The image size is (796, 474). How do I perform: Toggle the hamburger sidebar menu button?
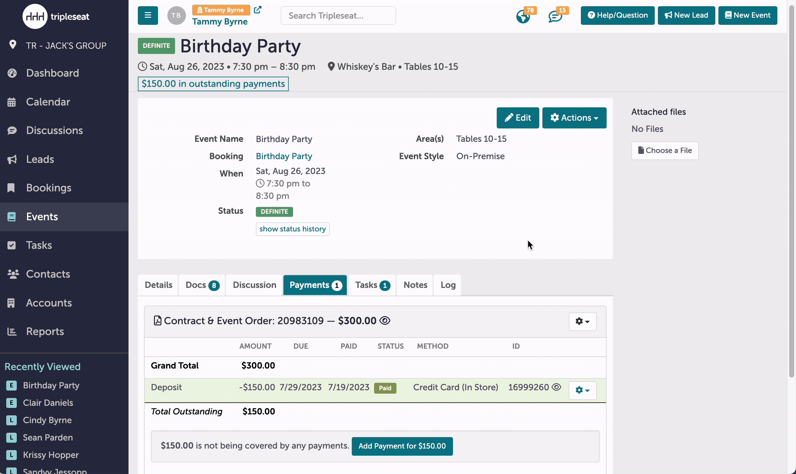pyautogui.click(x=148, y=15)
